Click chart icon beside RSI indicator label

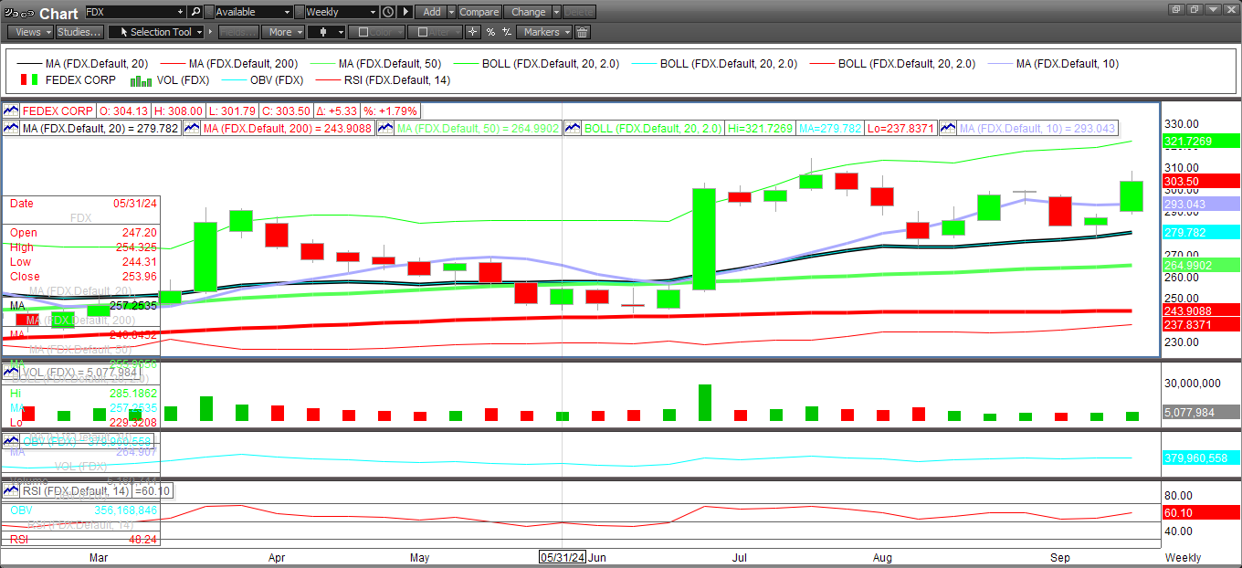pyautogui.click(x=11, y=491)
